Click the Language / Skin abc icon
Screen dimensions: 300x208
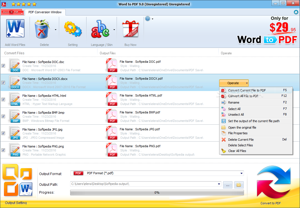pos(100,29)
